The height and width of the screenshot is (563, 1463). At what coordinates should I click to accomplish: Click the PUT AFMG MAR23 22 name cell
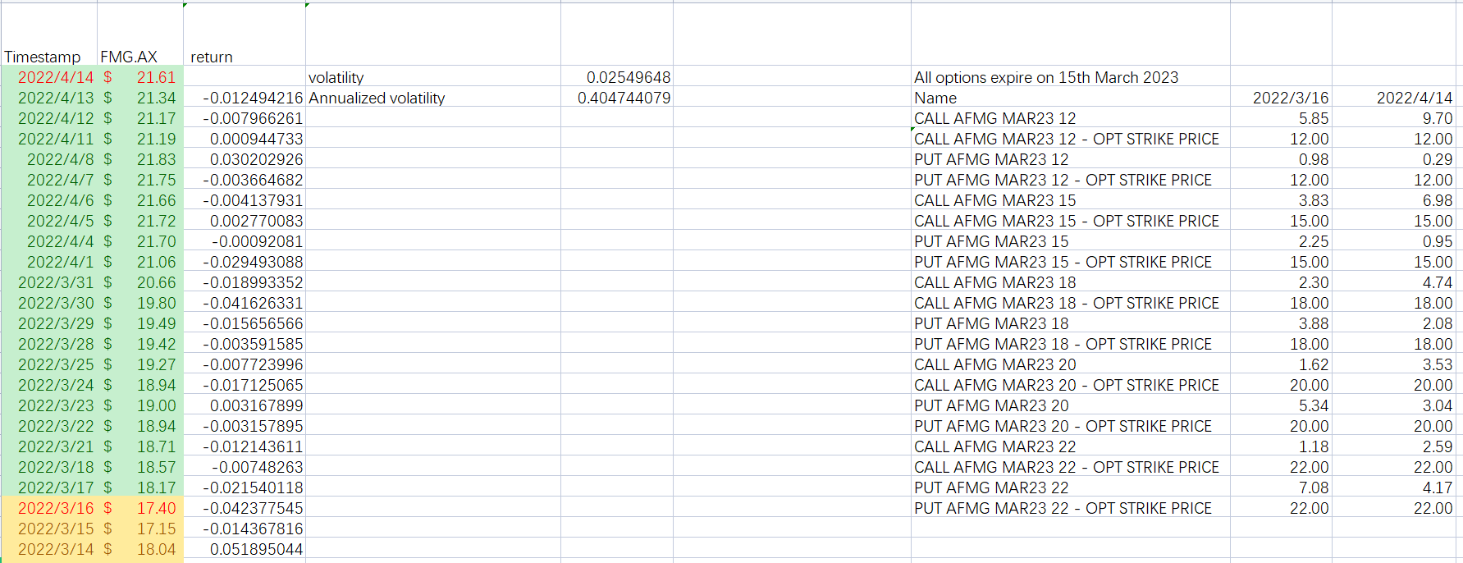1071,487
